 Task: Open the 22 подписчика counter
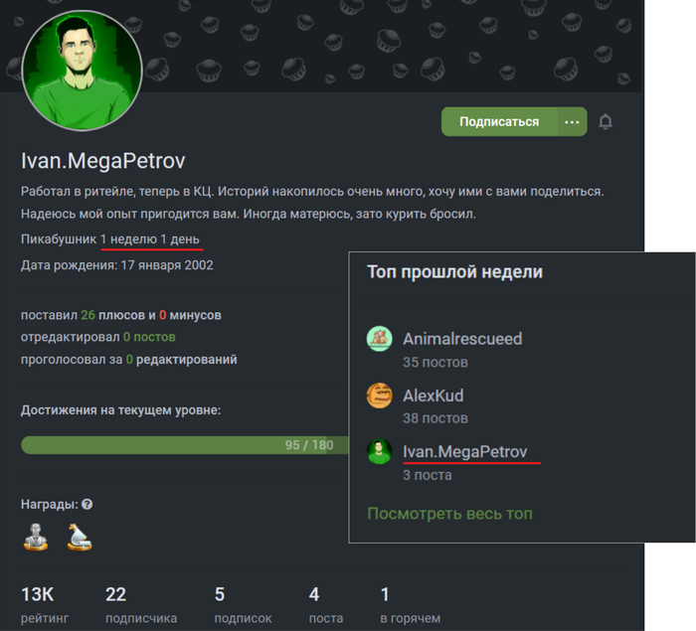click(x=141, y=605)
